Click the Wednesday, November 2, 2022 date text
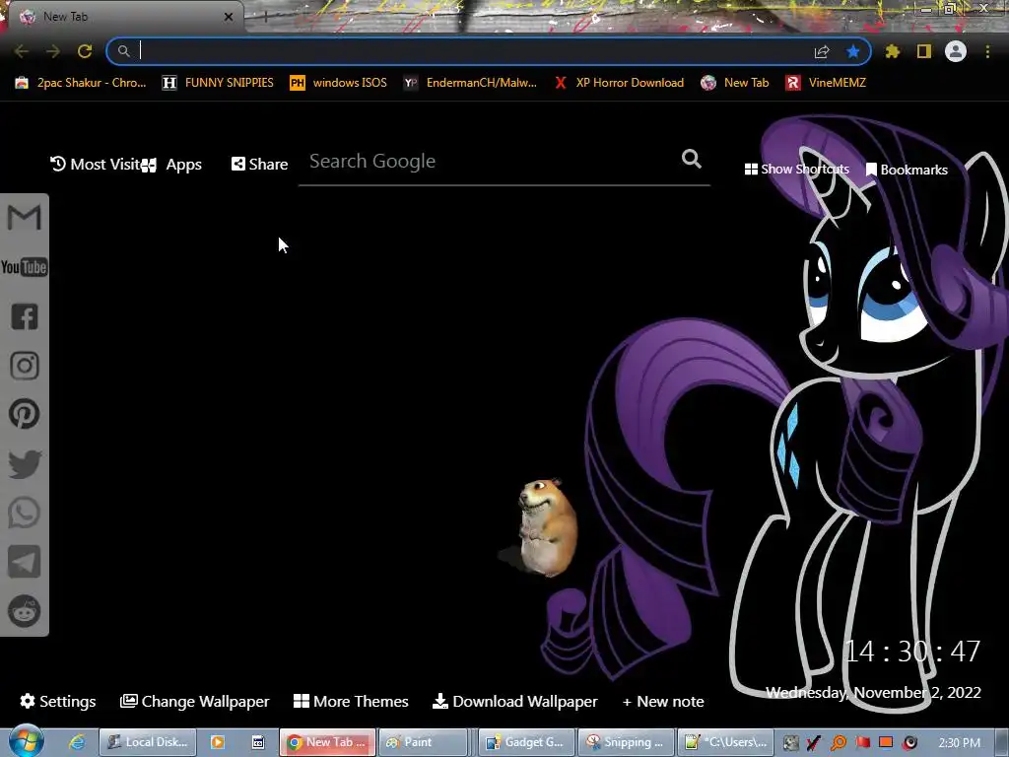This screenshot has width=1009, height=757. (873, 693)
